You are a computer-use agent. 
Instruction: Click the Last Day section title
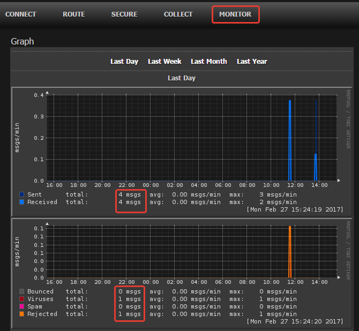(x=182, y=78)
